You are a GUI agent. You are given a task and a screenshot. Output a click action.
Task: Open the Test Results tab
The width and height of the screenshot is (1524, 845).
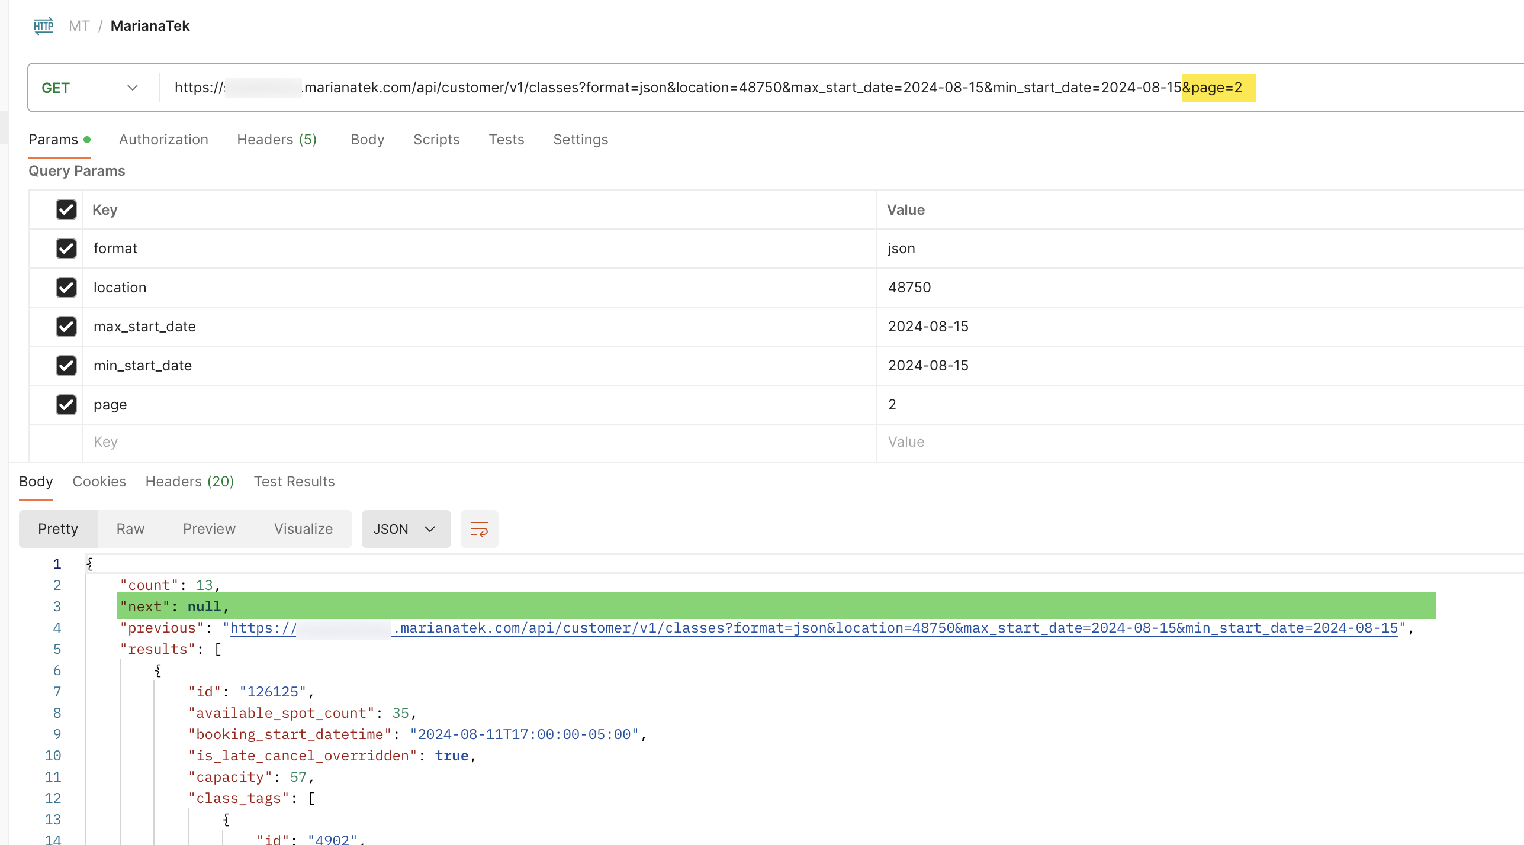(x=294, y=482)
